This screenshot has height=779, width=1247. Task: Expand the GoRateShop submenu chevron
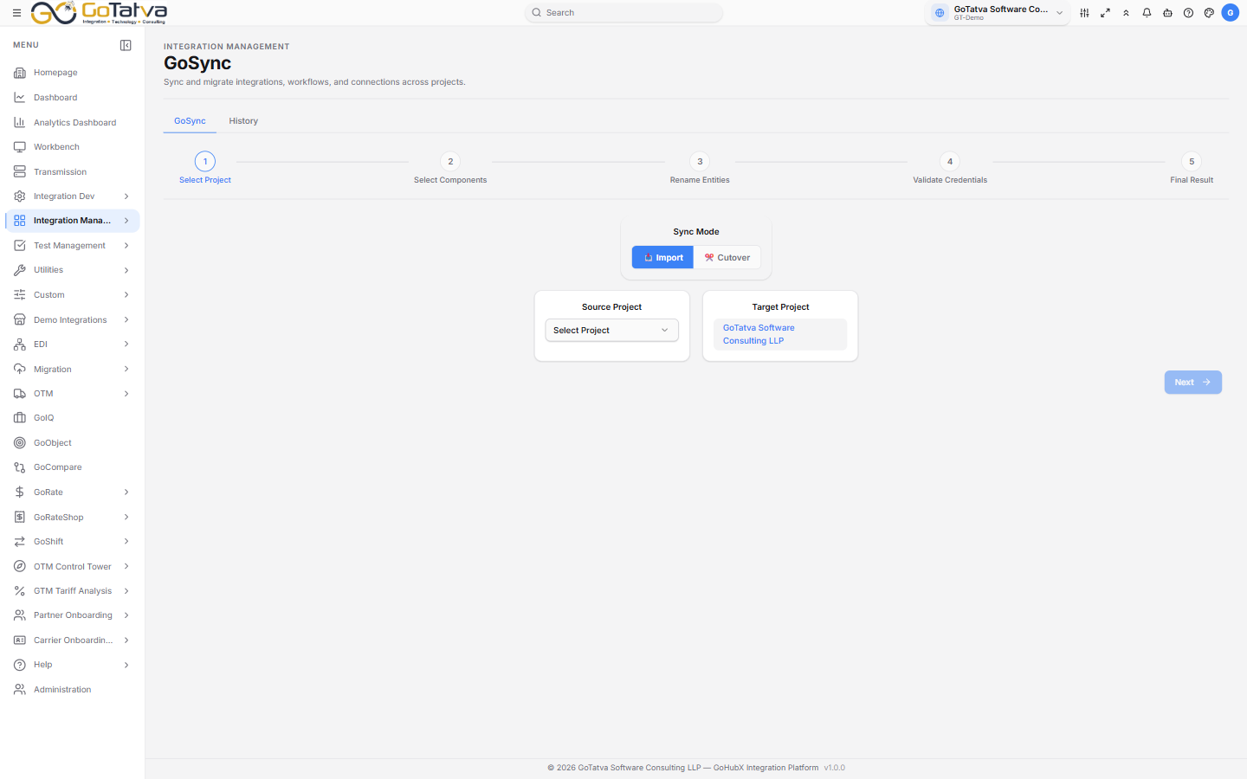click(x=126, y=518)
